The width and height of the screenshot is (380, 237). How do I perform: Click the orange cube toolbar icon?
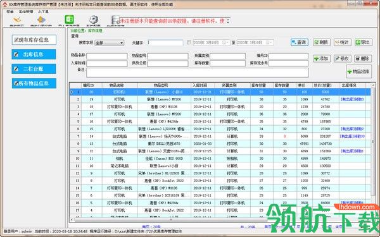pos(41,20)
